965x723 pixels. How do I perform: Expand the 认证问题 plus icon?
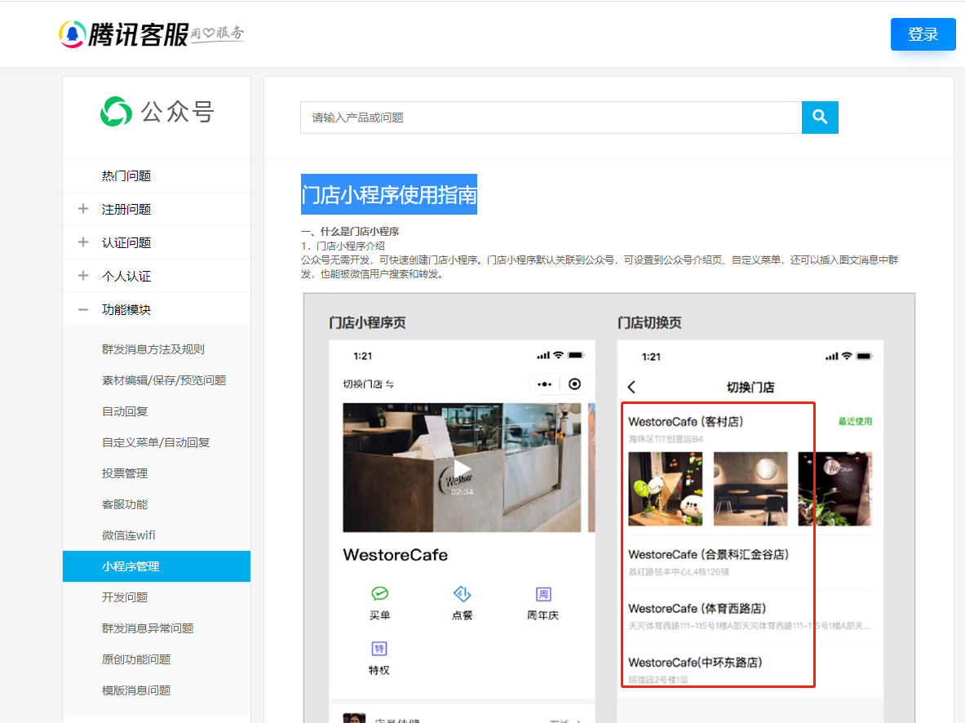(83, 242)
